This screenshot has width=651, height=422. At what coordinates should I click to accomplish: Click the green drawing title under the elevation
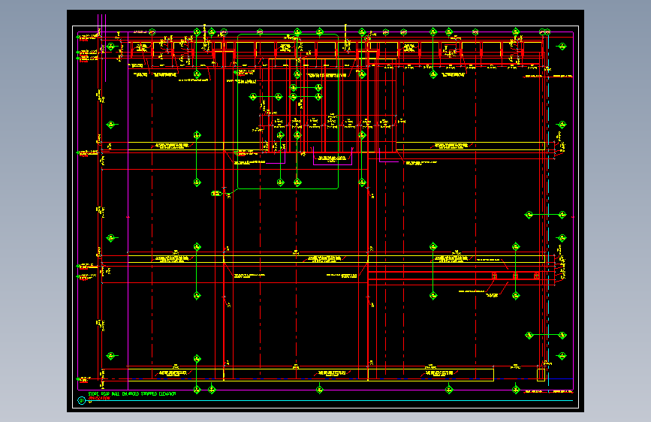click(132, 393)
